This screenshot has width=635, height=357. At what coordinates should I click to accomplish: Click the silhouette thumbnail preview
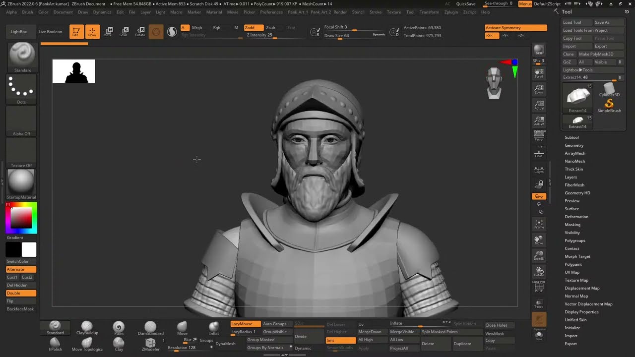click(73, 71)
